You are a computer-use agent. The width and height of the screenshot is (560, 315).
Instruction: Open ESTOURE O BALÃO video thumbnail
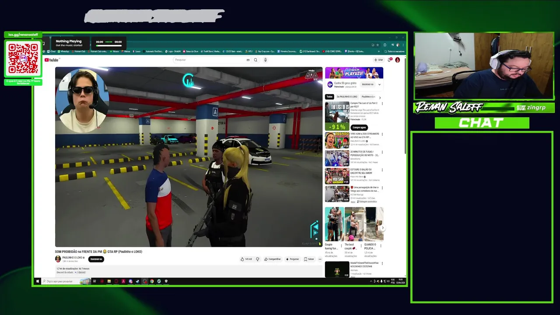click(x=337, y=176)
